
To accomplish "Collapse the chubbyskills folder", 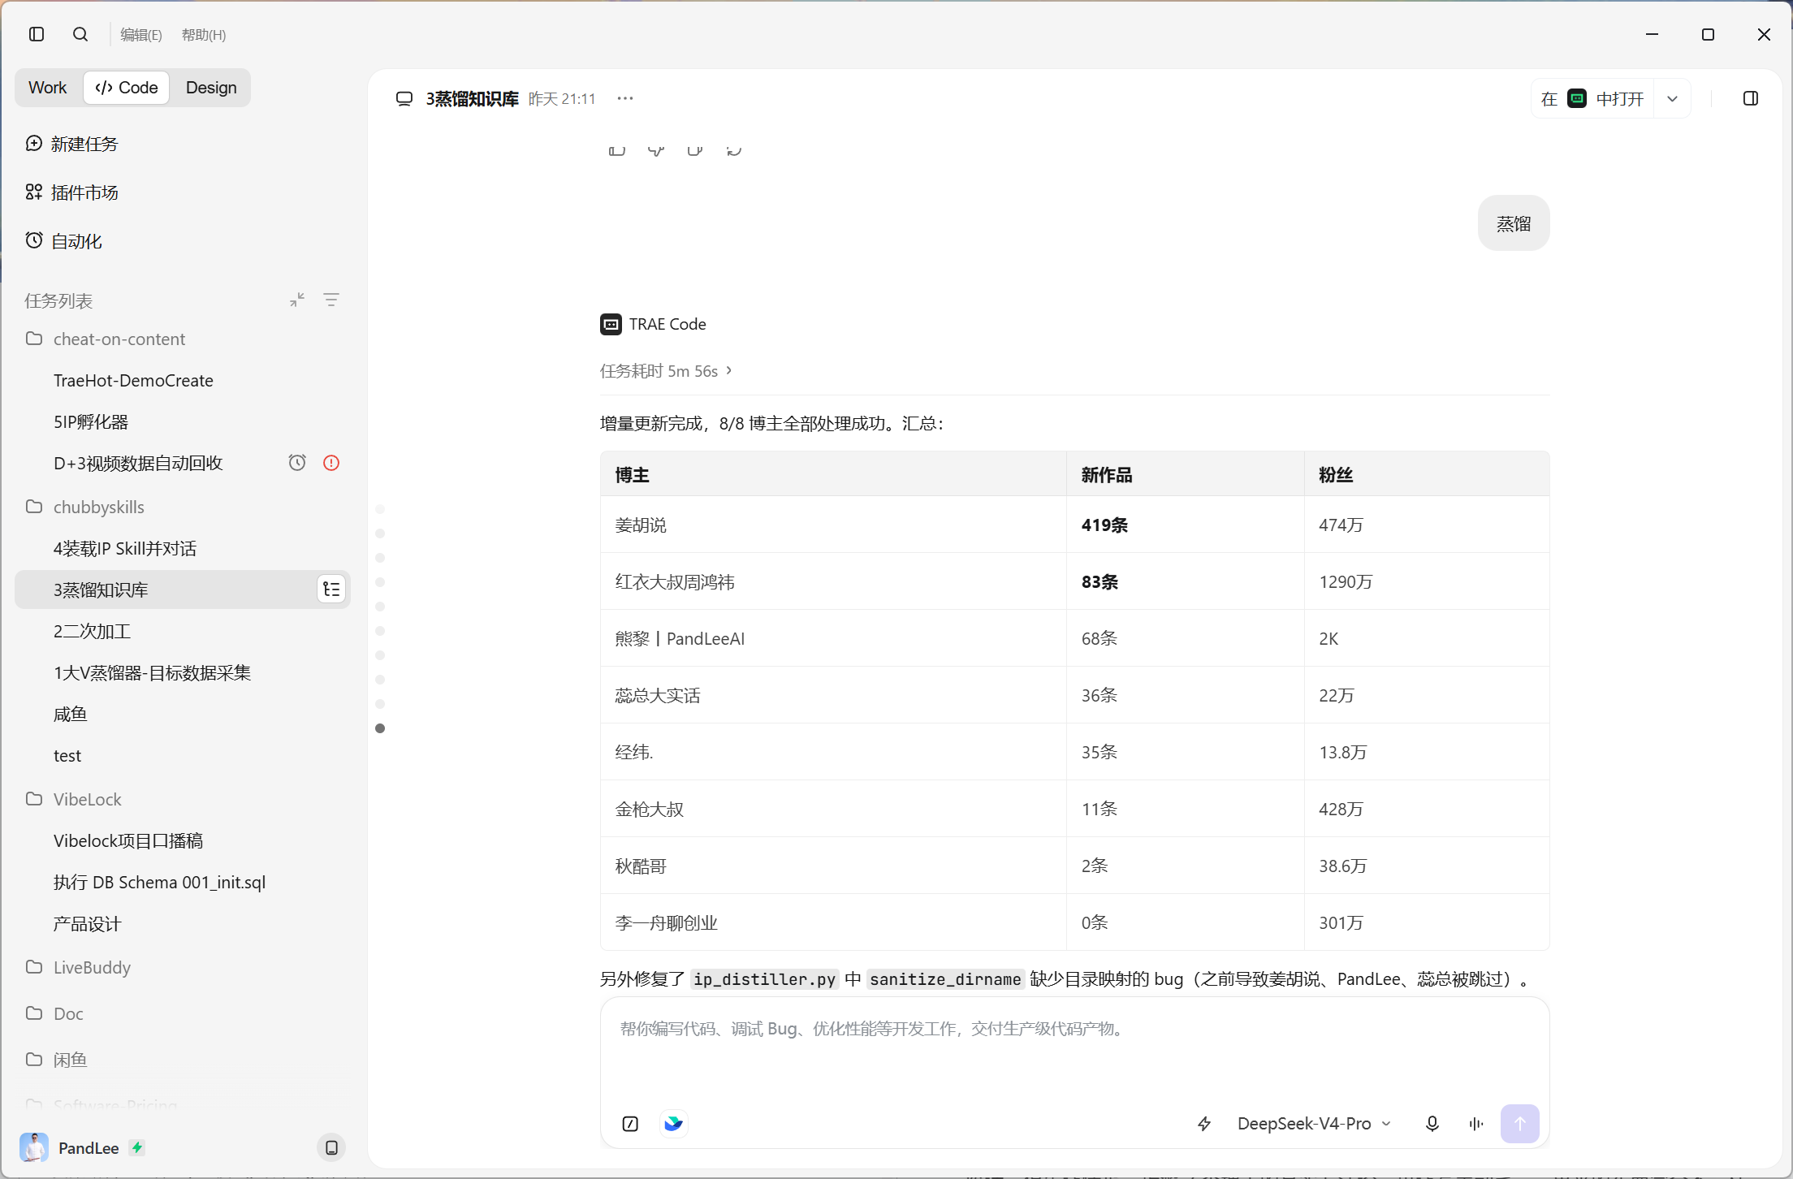I will click(85, 507).
